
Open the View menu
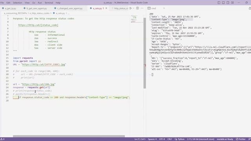point(27,3)
